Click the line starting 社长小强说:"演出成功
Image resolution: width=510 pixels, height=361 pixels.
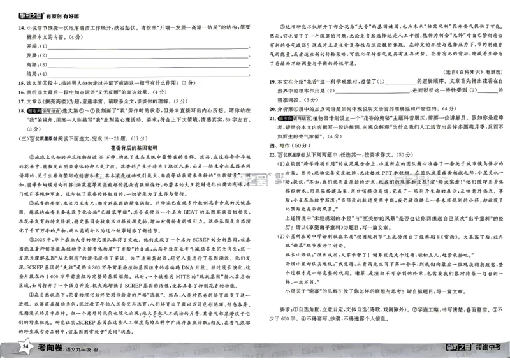coord(379,255)
